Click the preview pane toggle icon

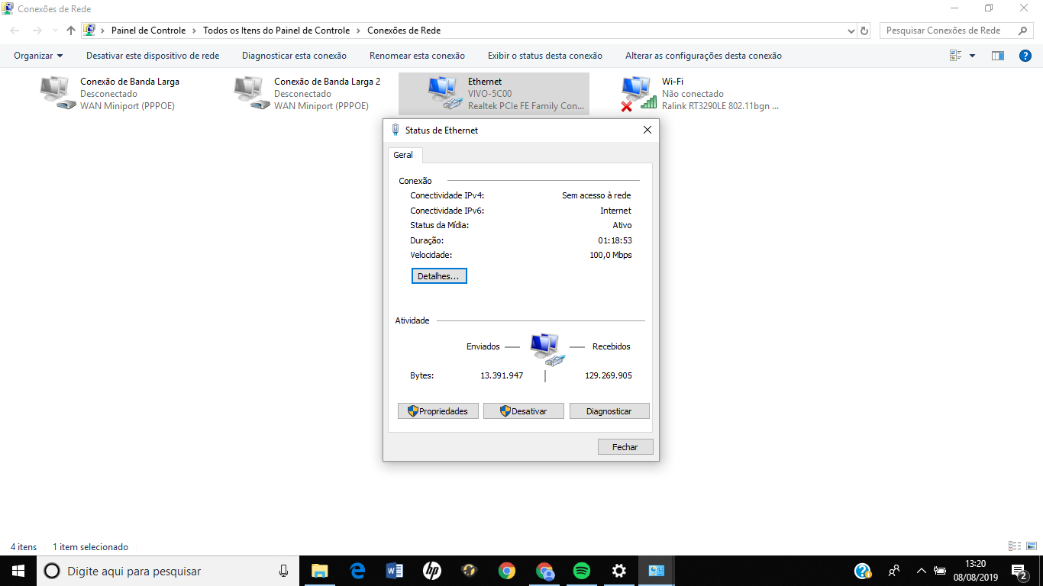997,56
